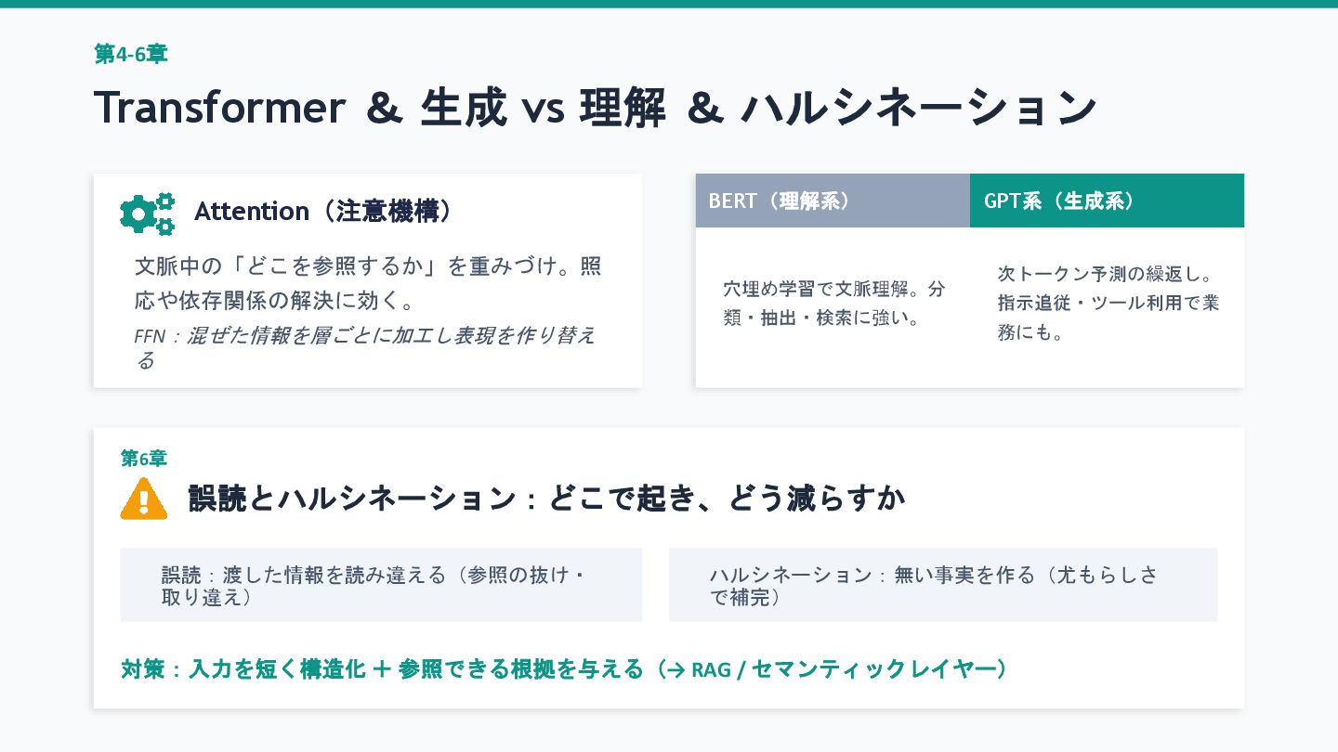Viewport: 1338px width, 752px height.
Task: Select the GPT系（生成系） header tab
Action: [x=1106, y=201]
